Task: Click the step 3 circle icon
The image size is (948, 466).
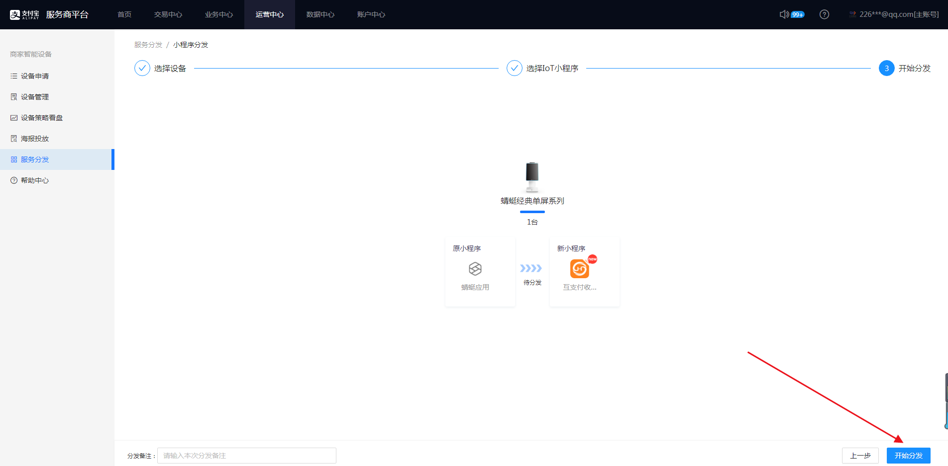Action: point(887,68)
